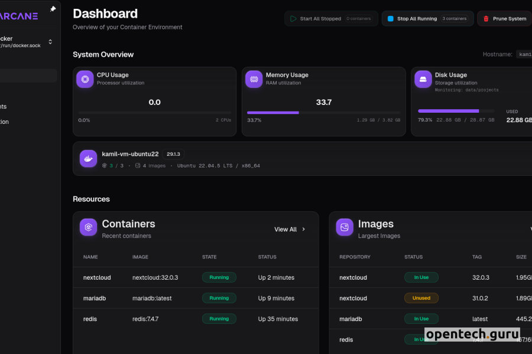Click the Running badge for mariadb container

pos(219,298)
